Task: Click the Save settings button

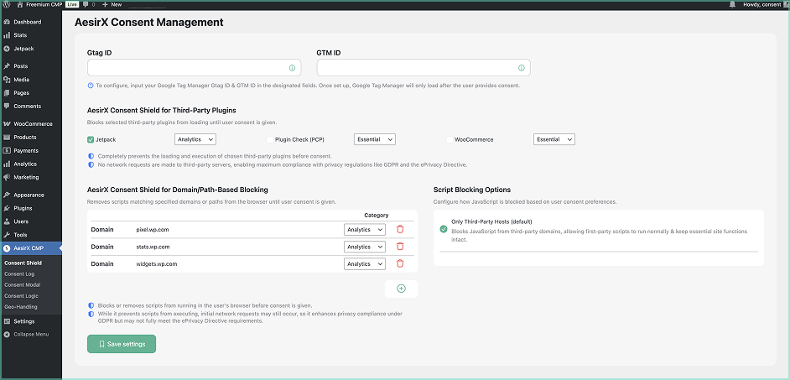Action: tap(122, 344)
